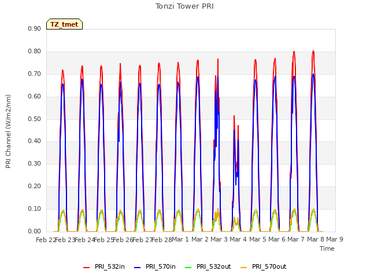Click the blue PRI_570in legend swatch
The width and height of the screenshot is (370, 278).
tap(138, 268)
